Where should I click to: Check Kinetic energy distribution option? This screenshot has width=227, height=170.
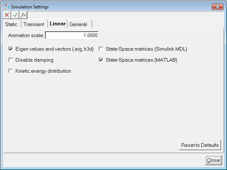point(11,71)
